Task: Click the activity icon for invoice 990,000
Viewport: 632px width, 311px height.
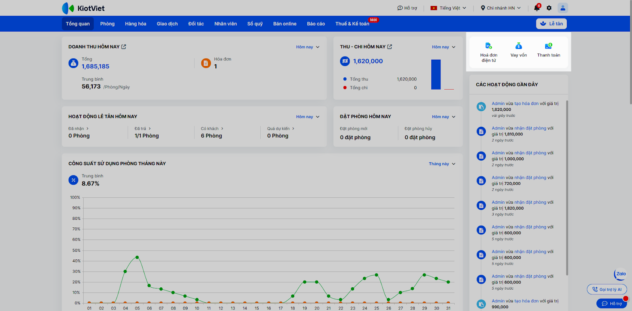Action: click(x=481, y=304)
